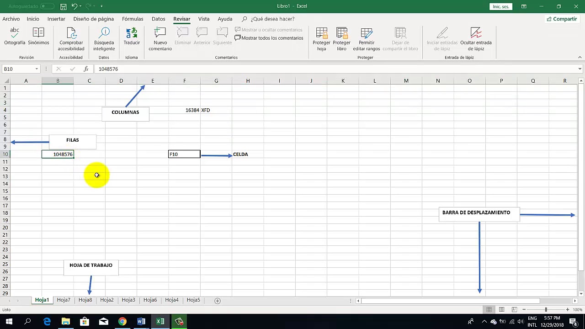Click the Inic. ses. sign-in button
Image resolution: width=585 pixels, height=329 pixels.
coord(500,6)
